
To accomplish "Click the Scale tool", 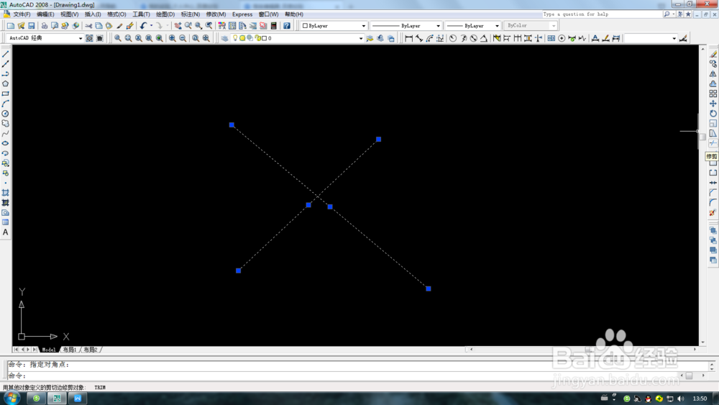I will point(713,124).
